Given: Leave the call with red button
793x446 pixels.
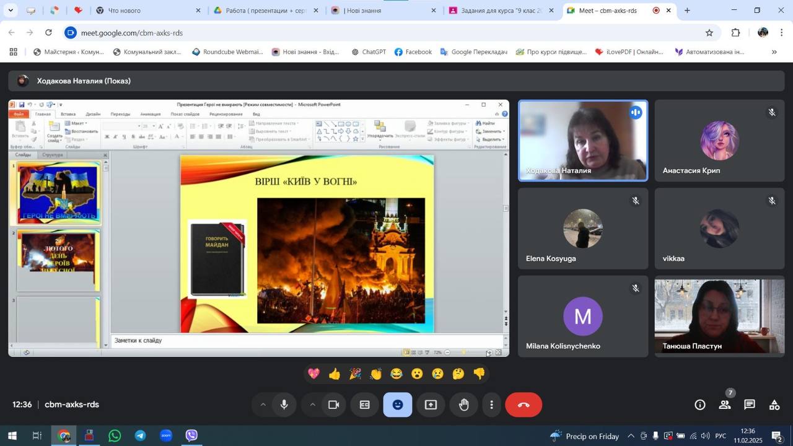Looking at the screenshot, I should (524, 405).
